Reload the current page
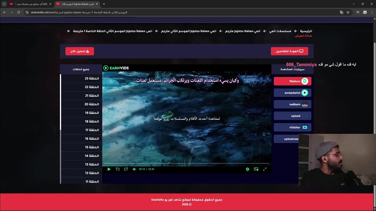 [x=19, y=12]
